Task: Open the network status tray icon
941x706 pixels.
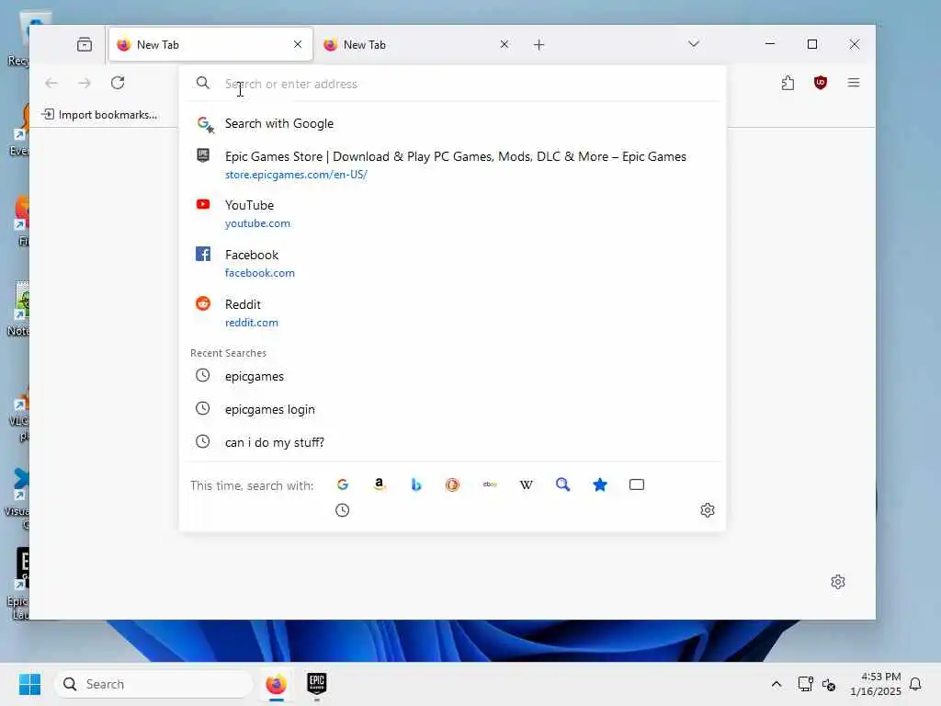Action: tap(805, 684)
